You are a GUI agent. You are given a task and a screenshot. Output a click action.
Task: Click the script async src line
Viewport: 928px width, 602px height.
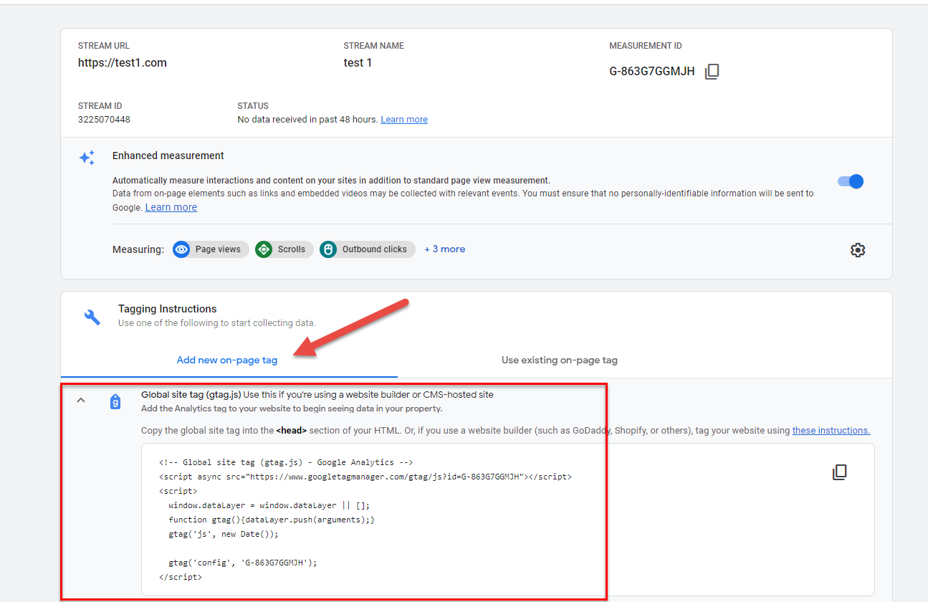tap(365, 477)
